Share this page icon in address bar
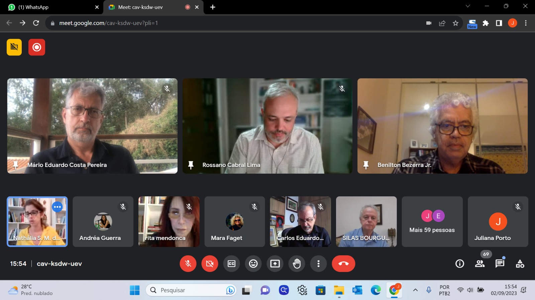 [442, 23]
